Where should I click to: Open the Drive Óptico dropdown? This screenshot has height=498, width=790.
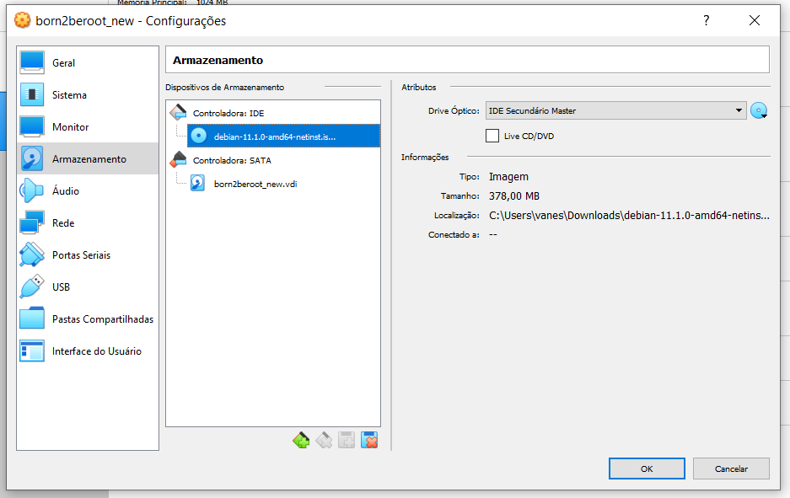coord(615,110)
